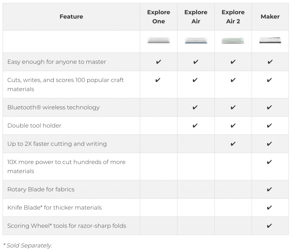Click Maker's Knife Blade checkmark
Viewport: 291px width, 250px height.
pos(270,207)
